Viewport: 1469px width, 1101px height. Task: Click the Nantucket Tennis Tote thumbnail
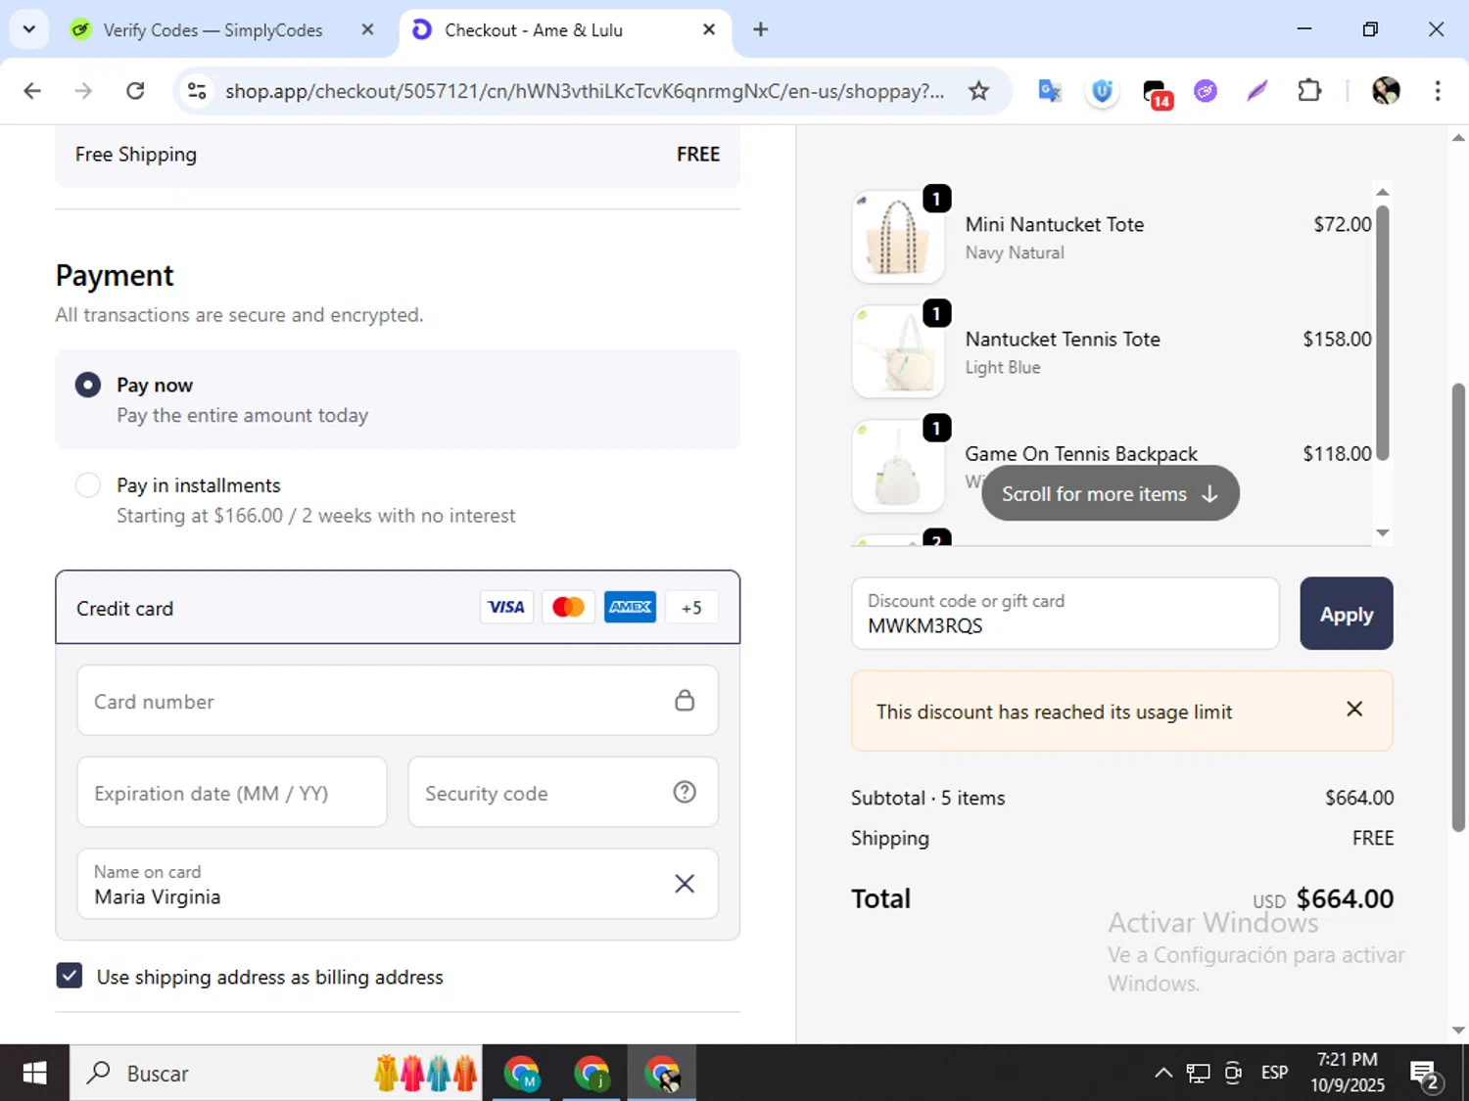click(x=898, y=351)
